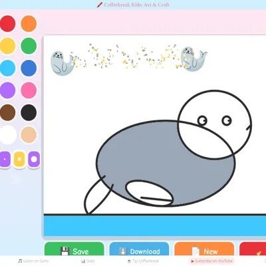Select the small brush size button
This screenshot has width=266, height=266.
(x=5, y=159)
